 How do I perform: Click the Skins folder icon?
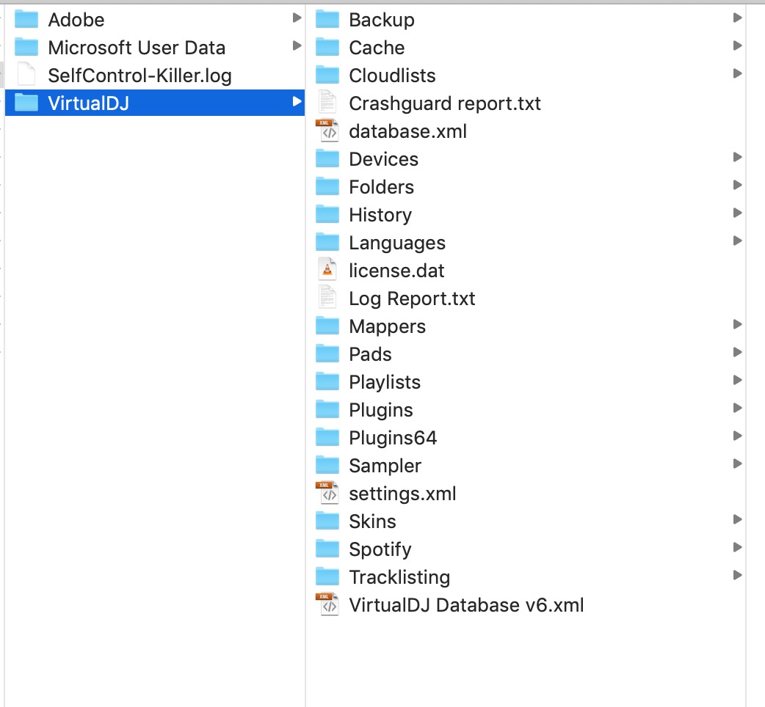tap(327, 521)
